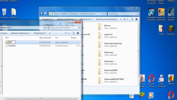177x100 pixels.
Task: Click .minecraft in saves breadcrumb path
Action: [x=83, y=14]
